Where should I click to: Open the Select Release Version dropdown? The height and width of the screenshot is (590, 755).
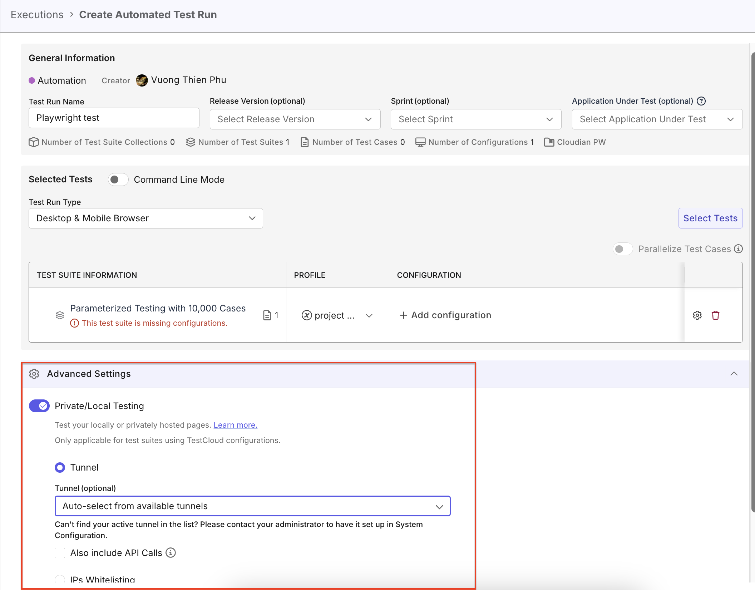[295, 119]
